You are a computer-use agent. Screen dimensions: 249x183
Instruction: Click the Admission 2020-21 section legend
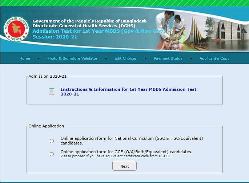pos(47,76)
